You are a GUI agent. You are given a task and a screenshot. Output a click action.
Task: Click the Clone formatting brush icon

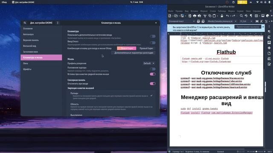tap(222, 16)
